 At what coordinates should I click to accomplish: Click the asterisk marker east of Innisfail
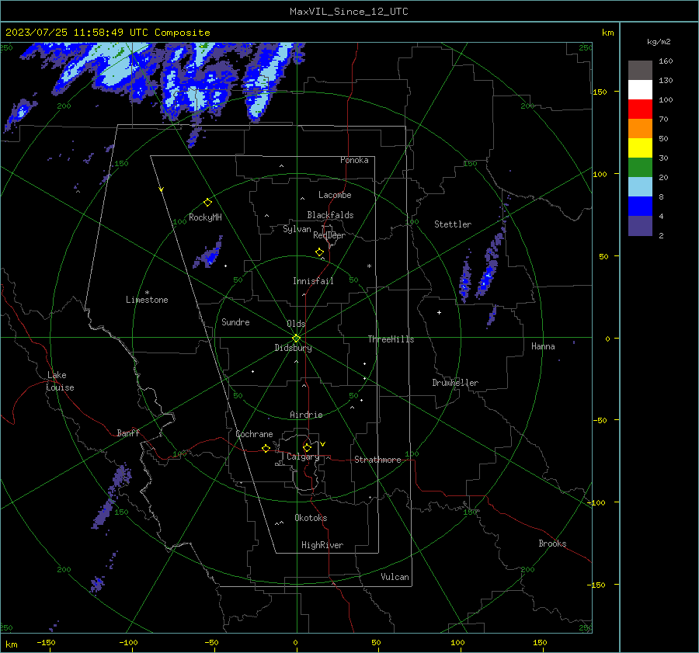coord(369,266)
